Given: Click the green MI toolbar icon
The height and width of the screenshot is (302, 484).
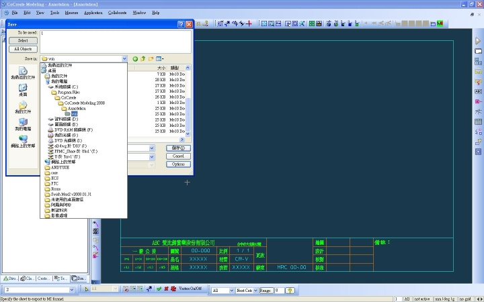Looking at the screenshot, I should click(x=440, y=23).
